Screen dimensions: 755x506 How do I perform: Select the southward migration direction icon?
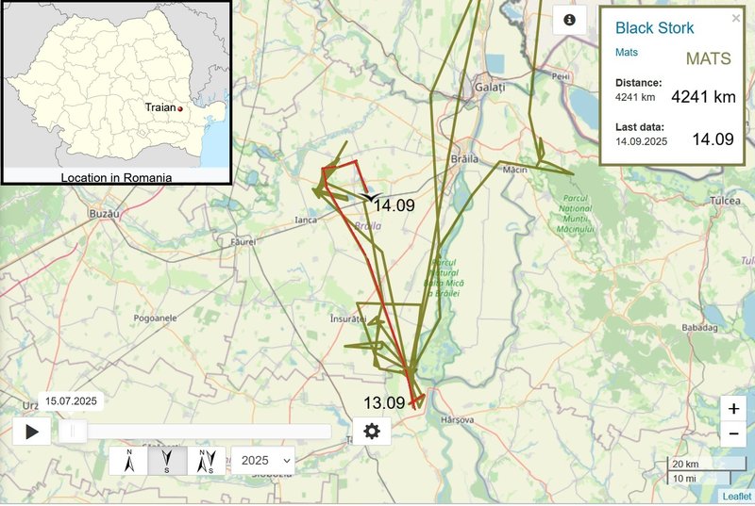click(167, 461)
